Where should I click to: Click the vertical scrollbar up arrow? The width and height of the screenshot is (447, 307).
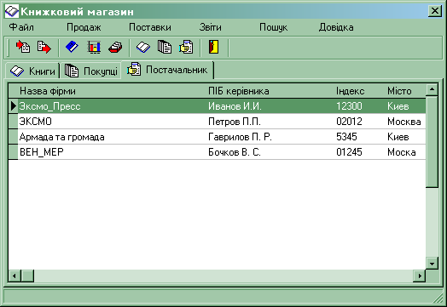[432, 90]
